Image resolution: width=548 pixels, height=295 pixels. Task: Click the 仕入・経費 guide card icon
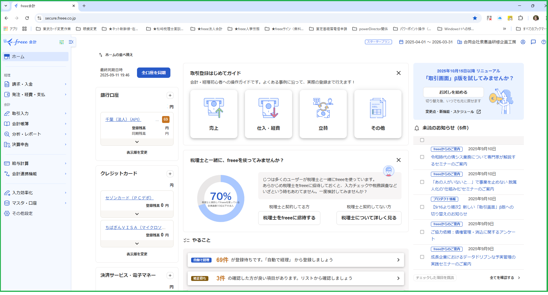[x=269, y=108]
